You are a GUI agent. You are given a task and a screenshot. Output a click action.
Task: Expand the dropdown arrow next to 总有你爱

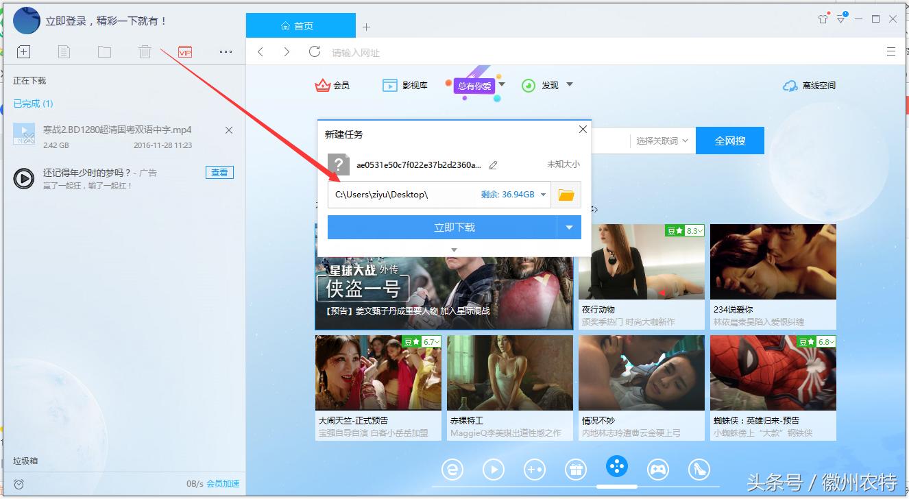pos(502,85)
